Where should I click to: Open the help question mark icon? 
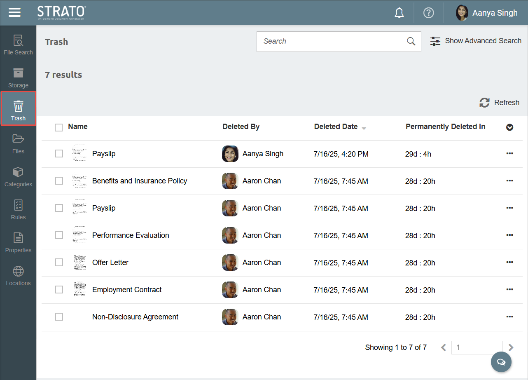tap(429, 13)
